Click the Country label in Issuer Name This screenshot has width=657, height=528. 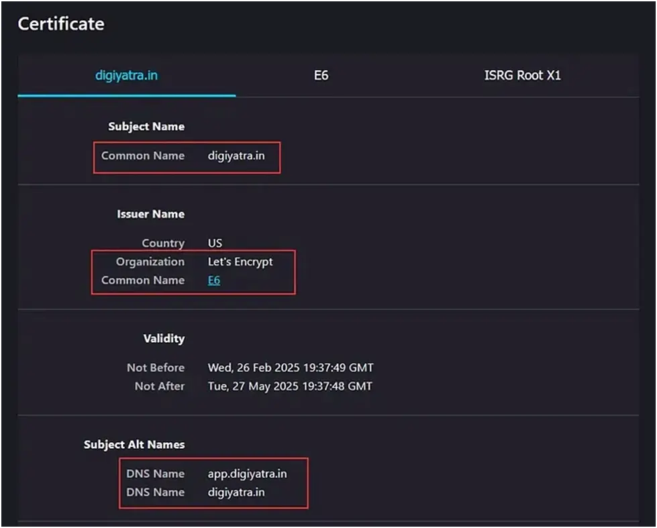(x=162, y=243)
